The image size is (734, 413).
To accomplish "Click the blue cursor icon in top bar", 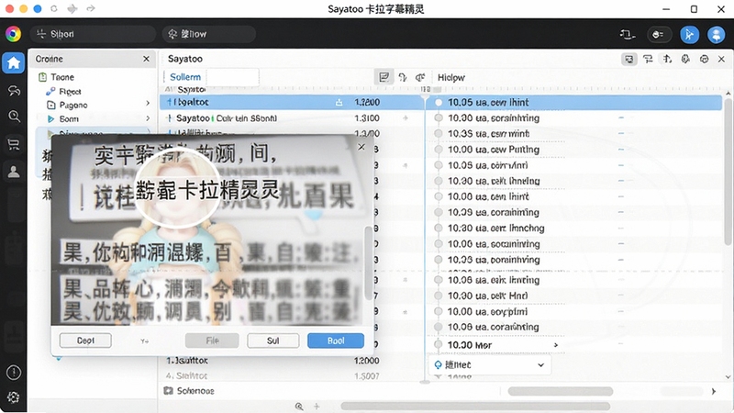I will [689, 34].
